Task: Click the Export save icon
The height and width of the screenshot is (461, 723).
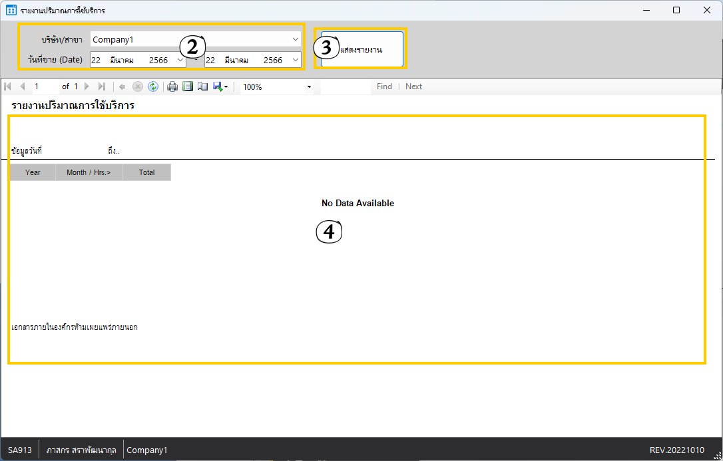Action: pos(218,86)
